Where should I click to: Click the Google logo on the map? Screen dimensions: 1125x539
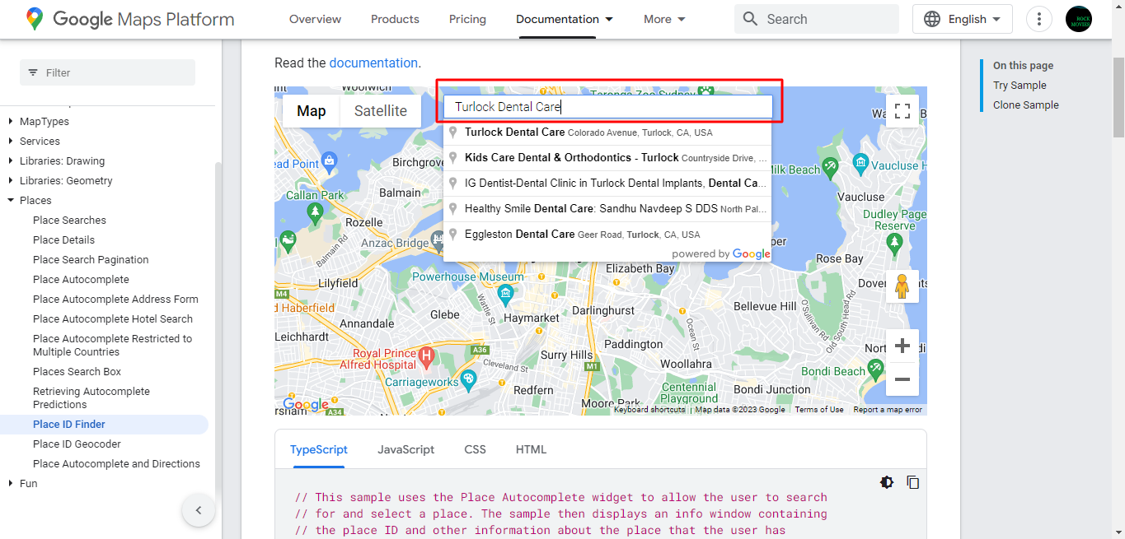[305, 404]
